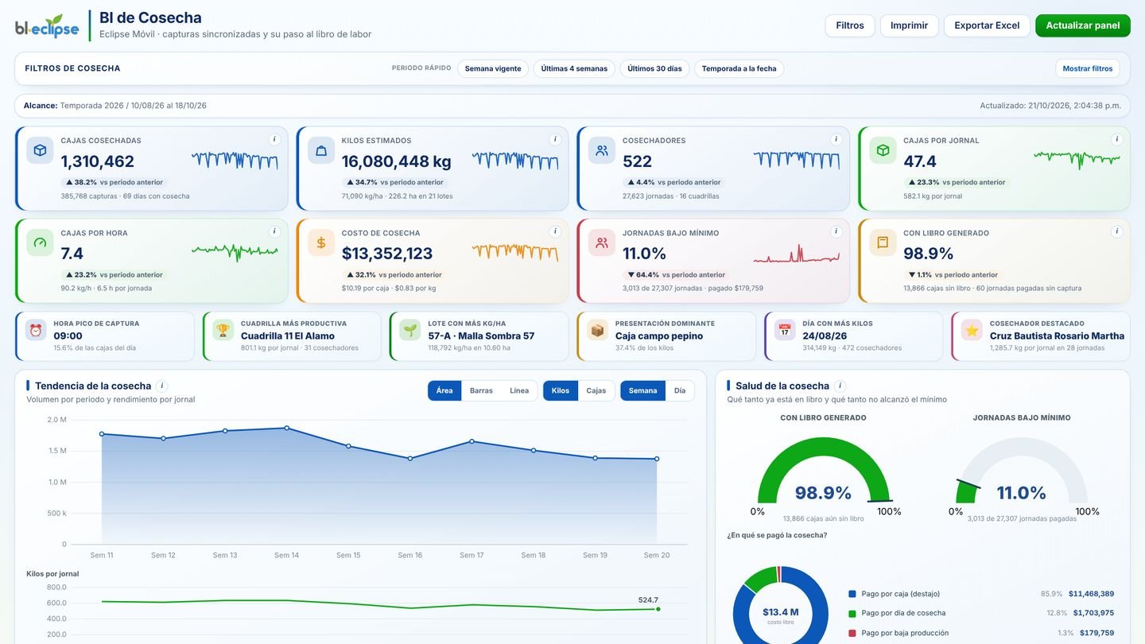Group the trend chart by Semana

(x=643, y=390)
